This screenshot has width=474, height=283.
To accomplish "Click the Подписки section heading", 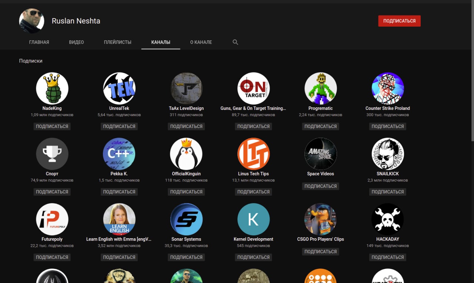I will pos(31,61).
